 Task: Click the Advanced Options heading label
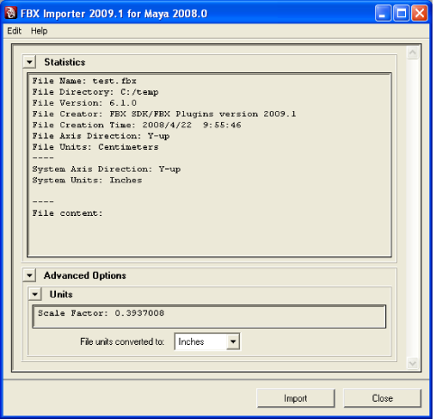click(x=85, y=275)
